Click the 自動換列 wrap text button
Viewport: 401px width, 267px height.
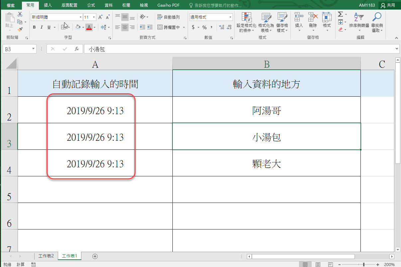tap(168, 17)
